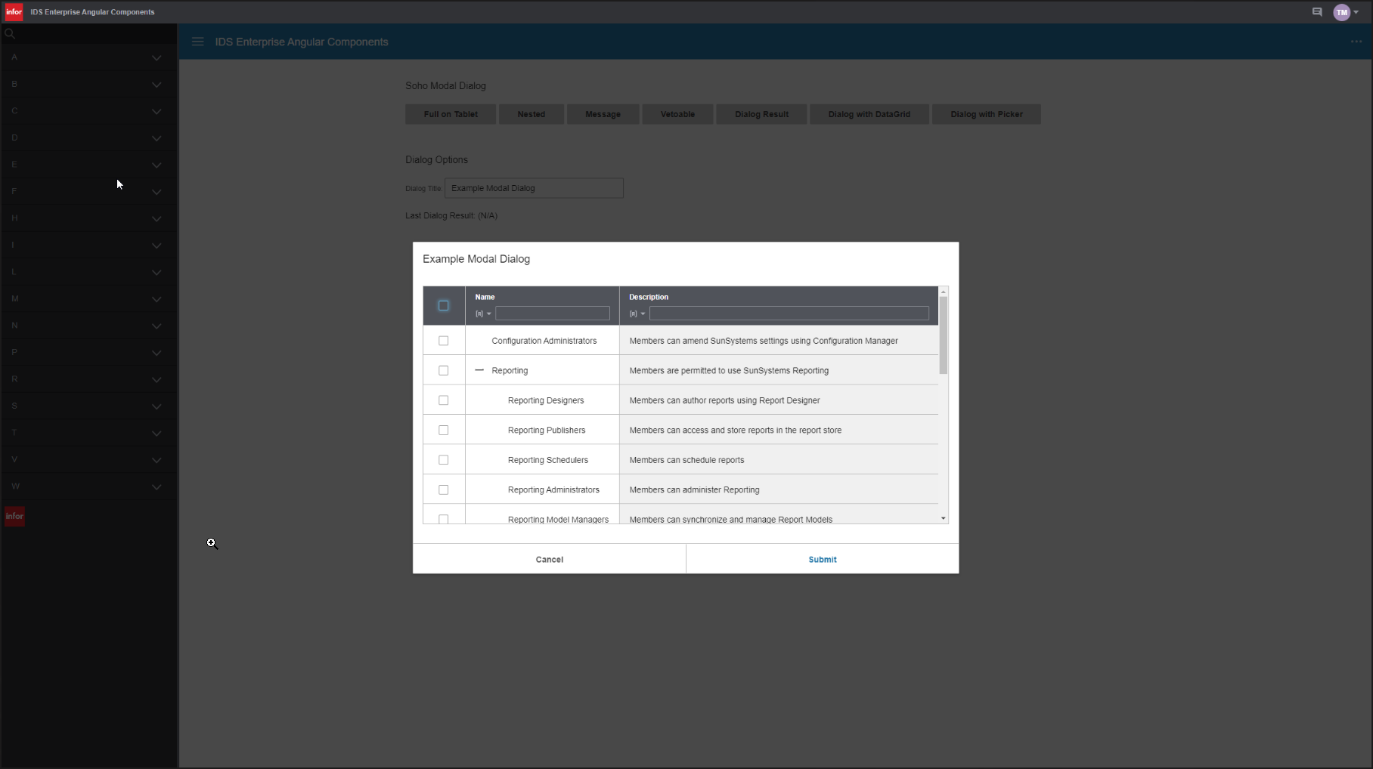Check the Reporting Publishers row checkbox
This screenshot has width=1373, height=769.
(444, 431)
